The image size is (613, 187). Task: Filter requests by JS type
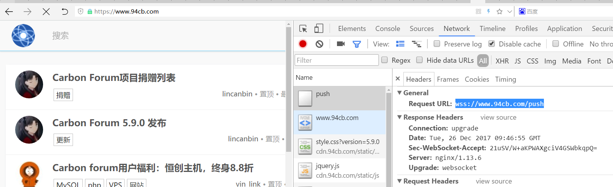517,61
